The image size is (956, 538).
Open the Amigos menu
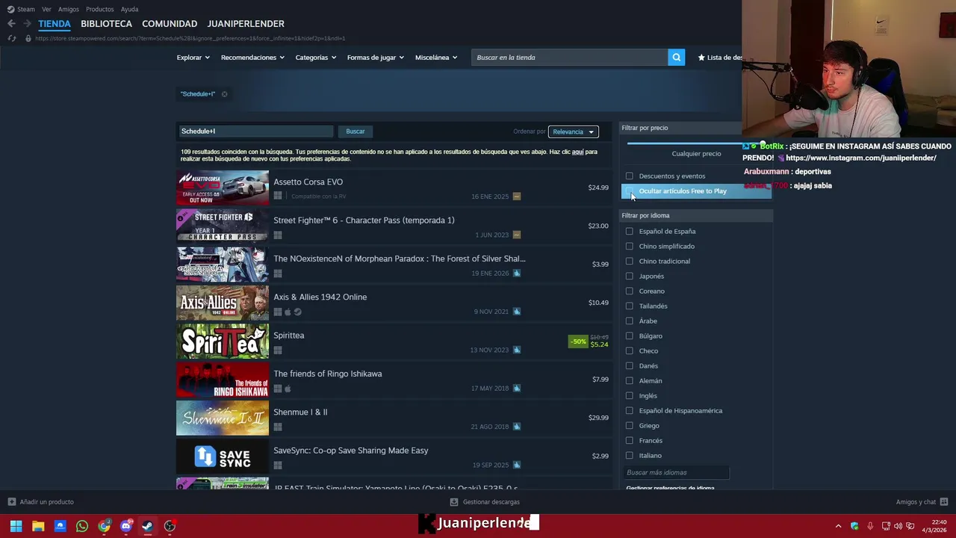click(69, 9)
